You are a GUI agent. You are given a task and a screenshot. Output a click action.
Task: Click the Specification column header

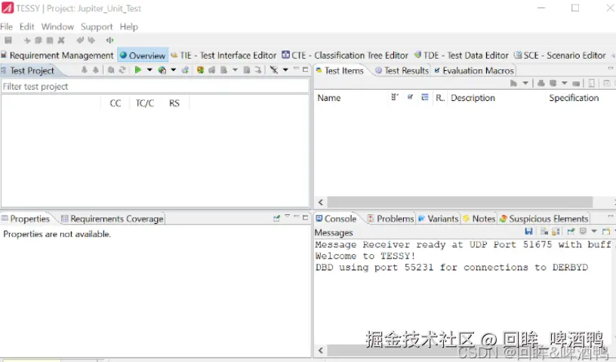tap(574, 98)
